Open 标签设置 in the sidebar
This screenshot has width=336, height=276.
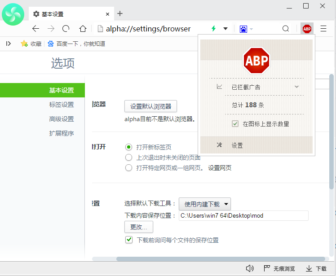click(62, 105)
